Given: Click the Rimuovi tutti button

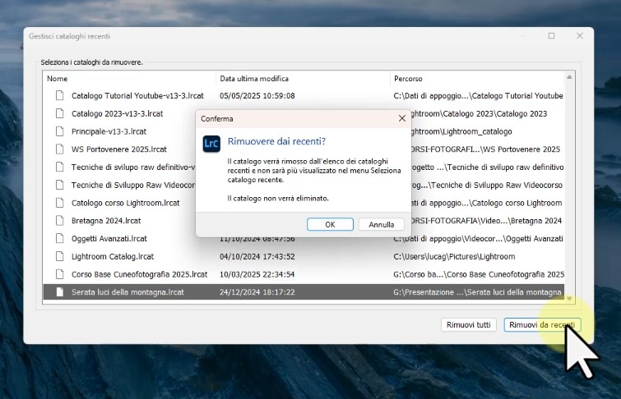Looking at the screenshot, I should point(469,324).
